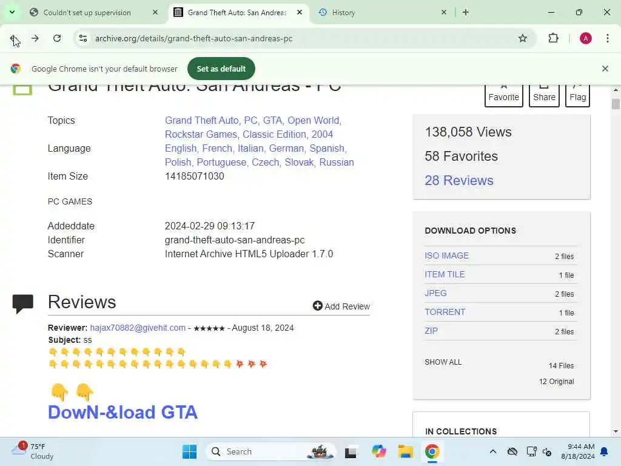Open the Classic Edition topic link
Viewport: 621px width, 466px height.
(x=275, y=134)
